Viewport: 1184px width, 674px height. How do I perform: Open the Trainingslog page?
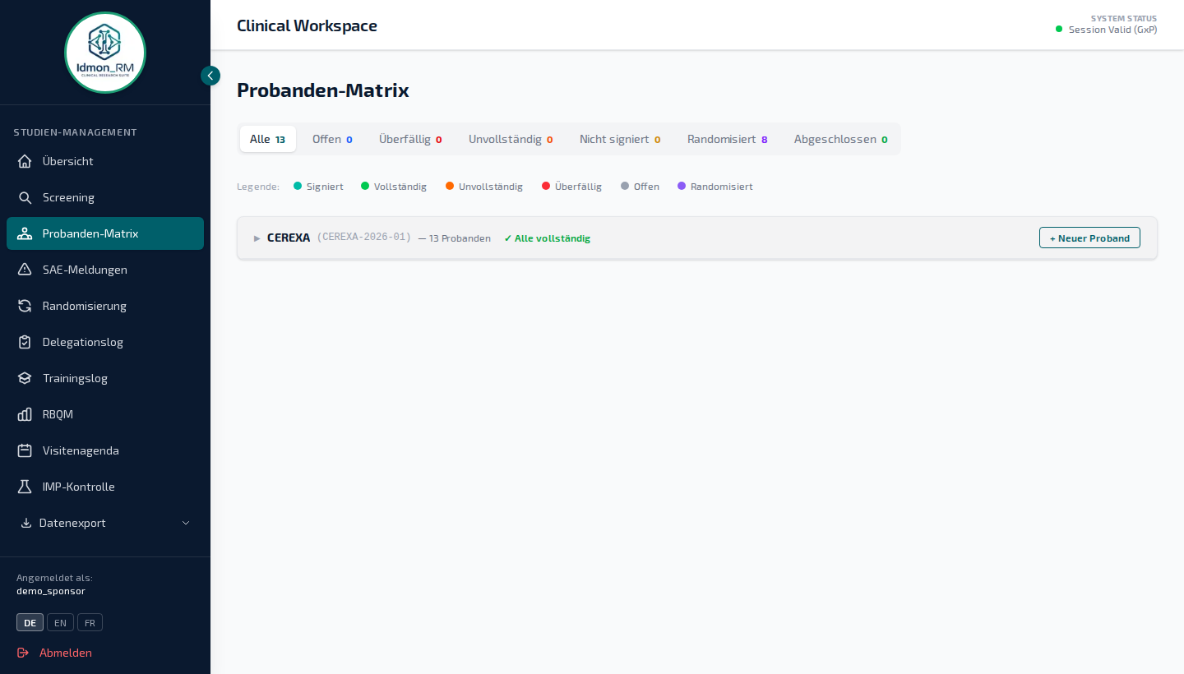(x=105, y=378)
